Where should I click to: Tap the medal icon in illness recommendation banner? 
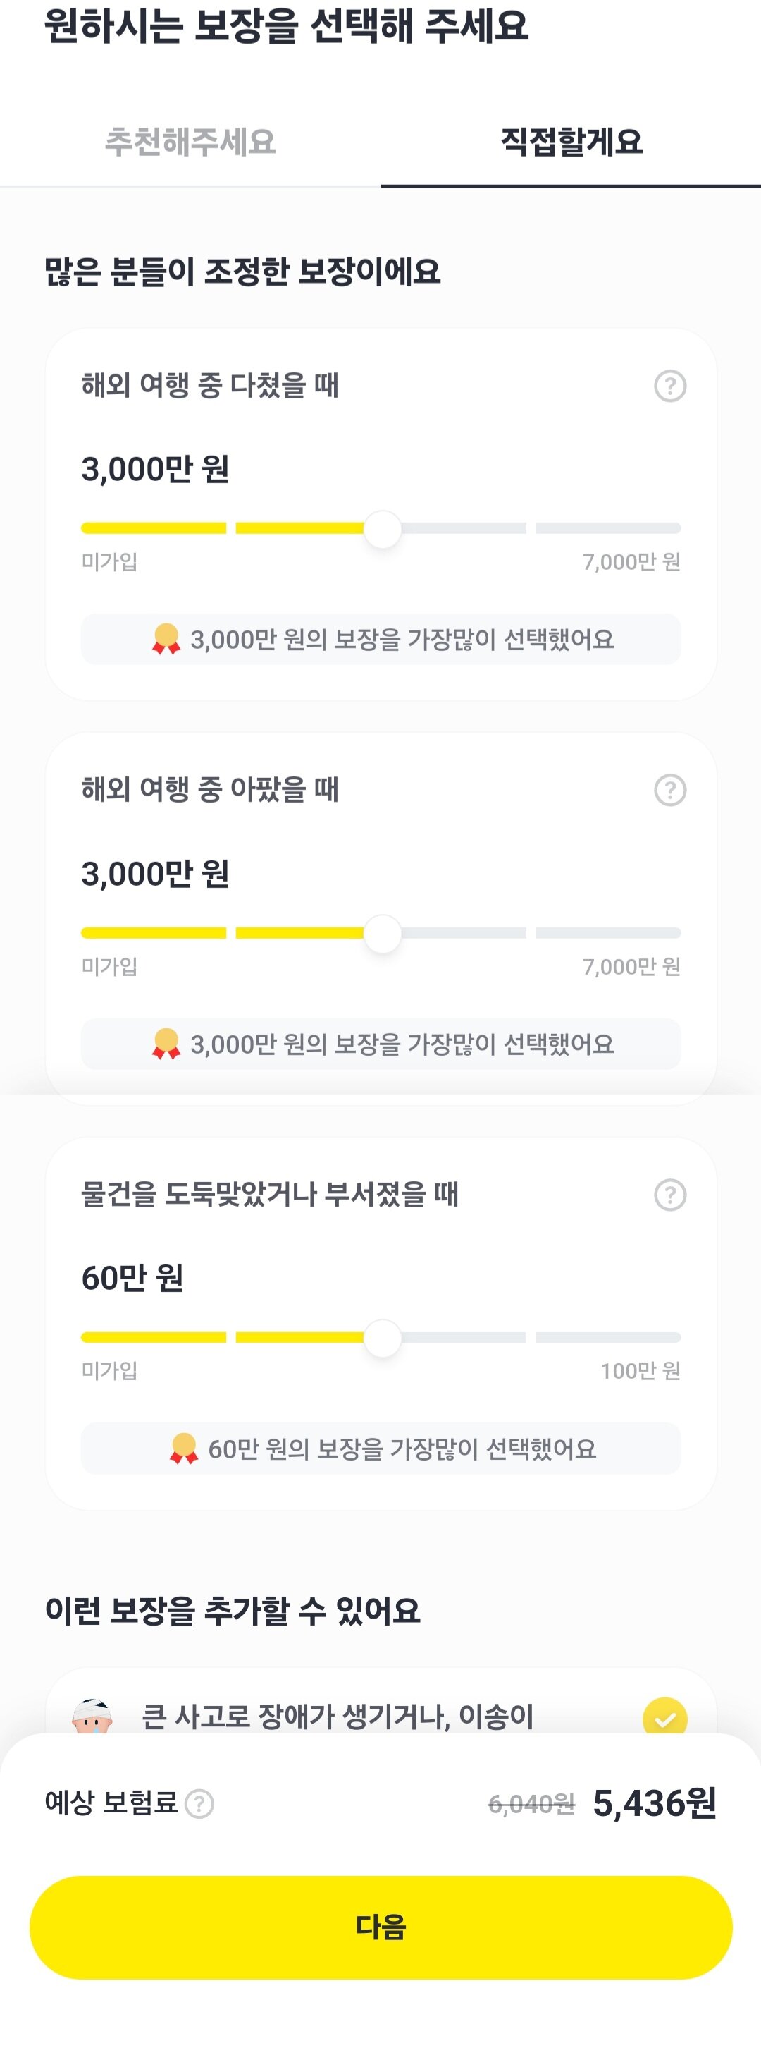[166, 1044]
